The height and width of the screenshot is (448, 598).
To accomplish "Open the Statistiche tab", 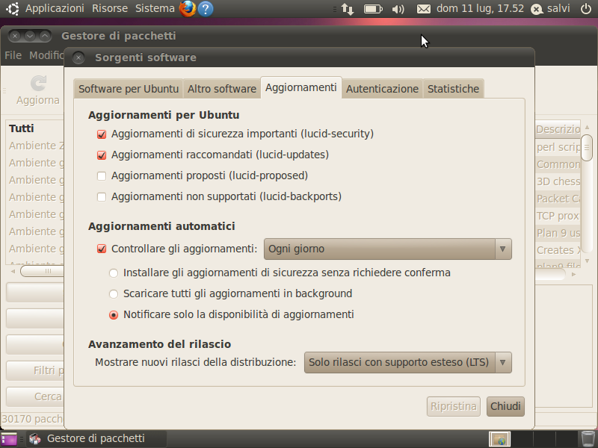I will 453,89.
